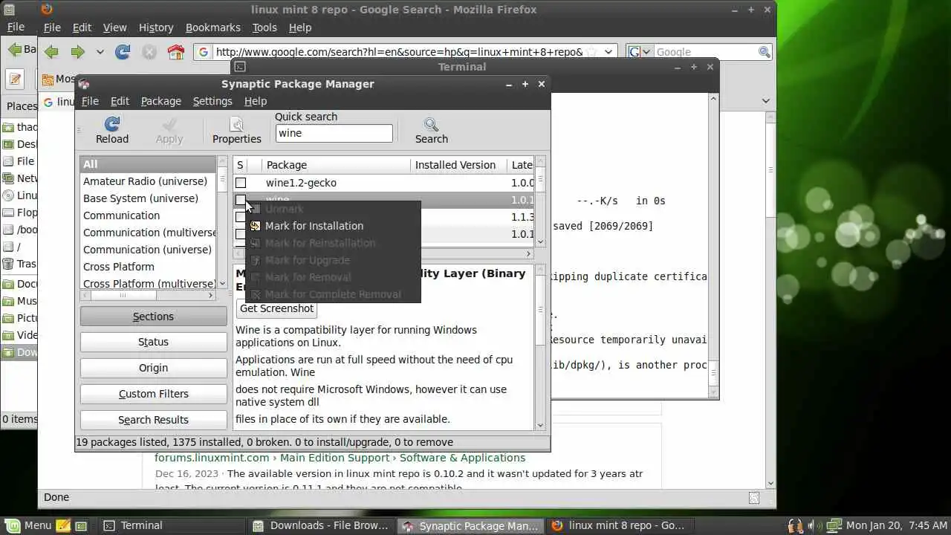
Task: Click the Firefox logo in title bar
Action: pos(47,10)
